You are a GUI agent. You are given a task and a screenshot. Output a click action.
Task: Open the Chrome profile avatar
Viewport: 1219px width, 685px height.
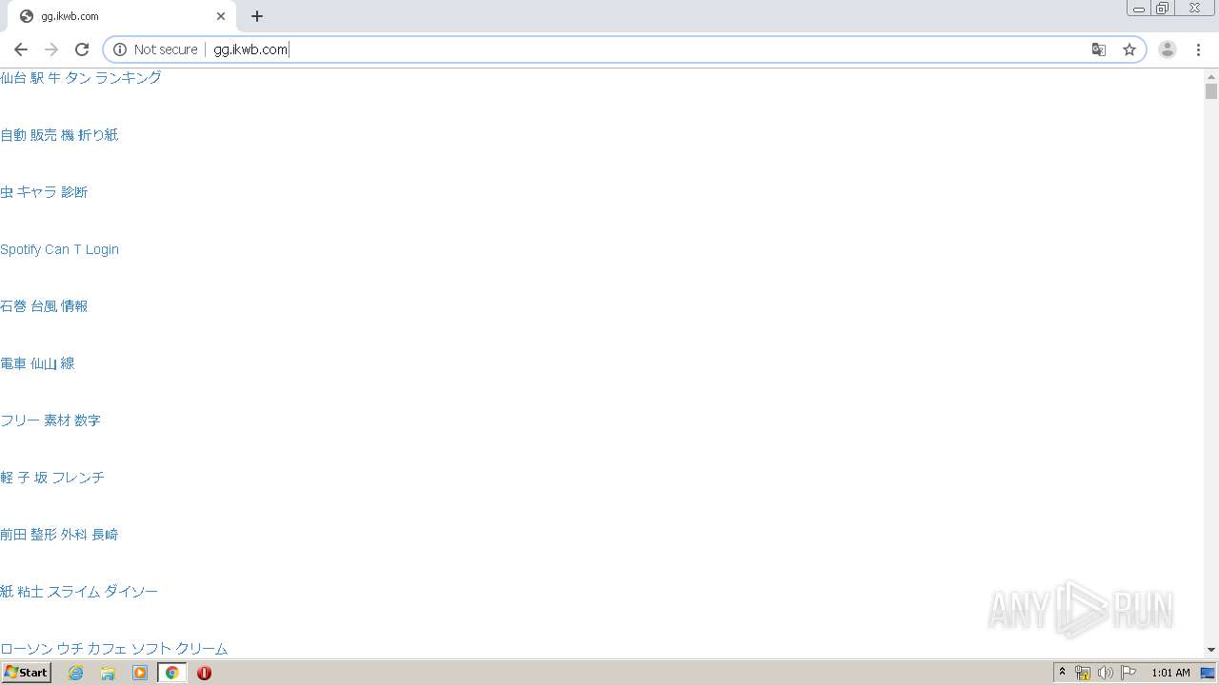1168,49
